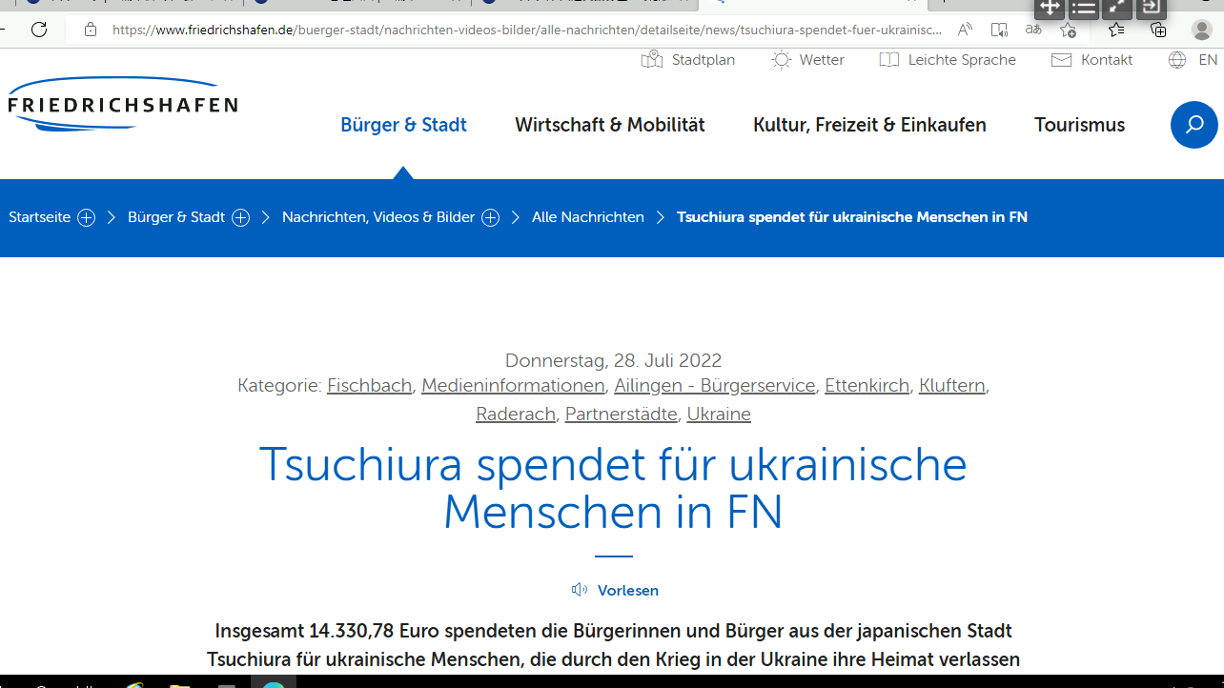This screenshot has width=1224, height=688.
Task: Click the lock icon in the address bar
Action: [x=91, y=30]
